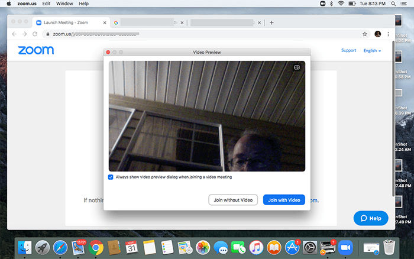Open the Window menu
Viewport: 414px width, 259px height.
tap(64, 4)
